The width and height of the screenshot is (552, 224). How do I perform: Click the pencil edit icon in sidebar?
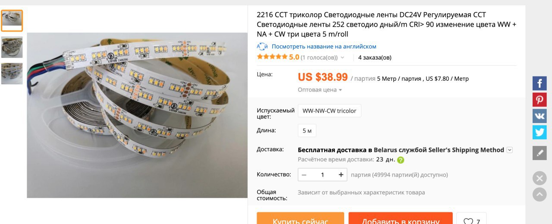pos(539,153)
